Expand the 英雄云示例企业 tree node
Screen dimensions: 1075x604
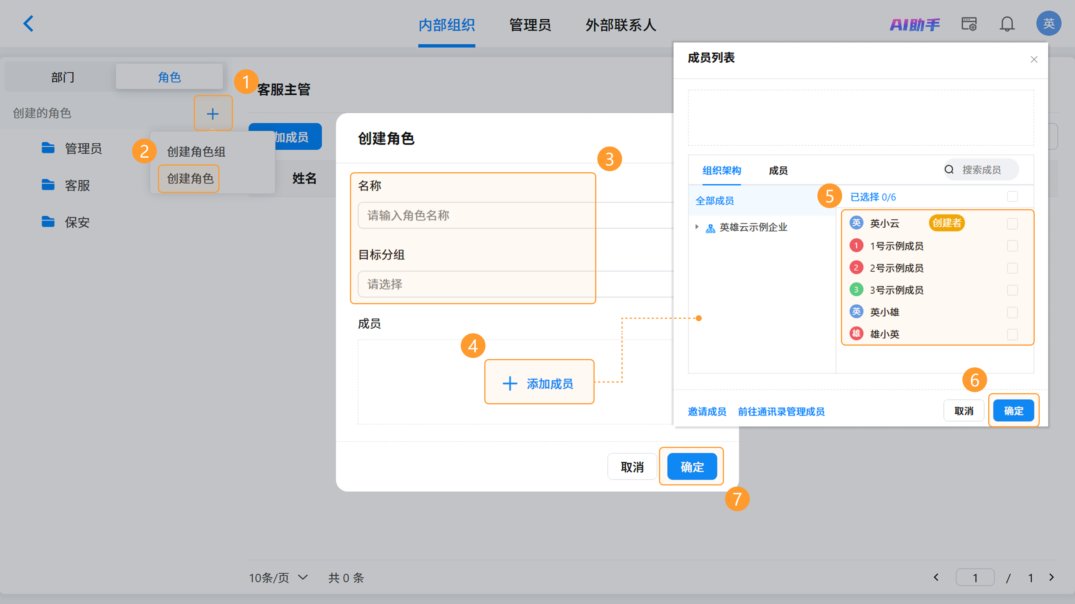click(x=697, y=227)
